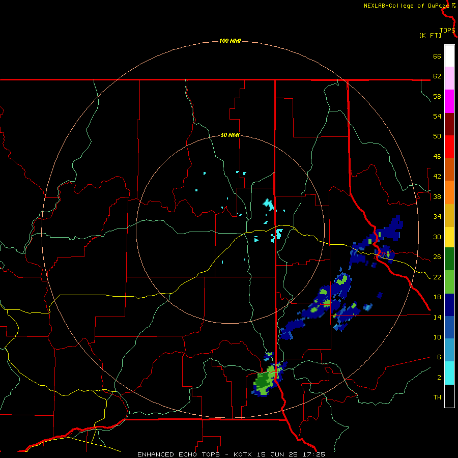Click the '66' legend value
458x458 pixels.
coord(437,56)
